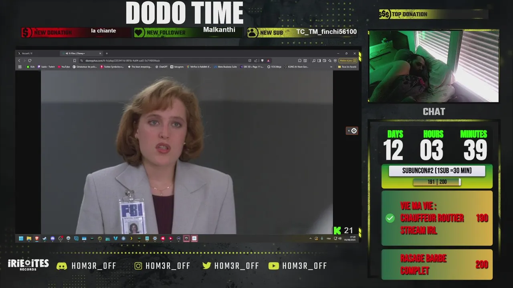513x288 pixels.
Task: Open the ChatGPT bookmark
Action: (162, 67)
